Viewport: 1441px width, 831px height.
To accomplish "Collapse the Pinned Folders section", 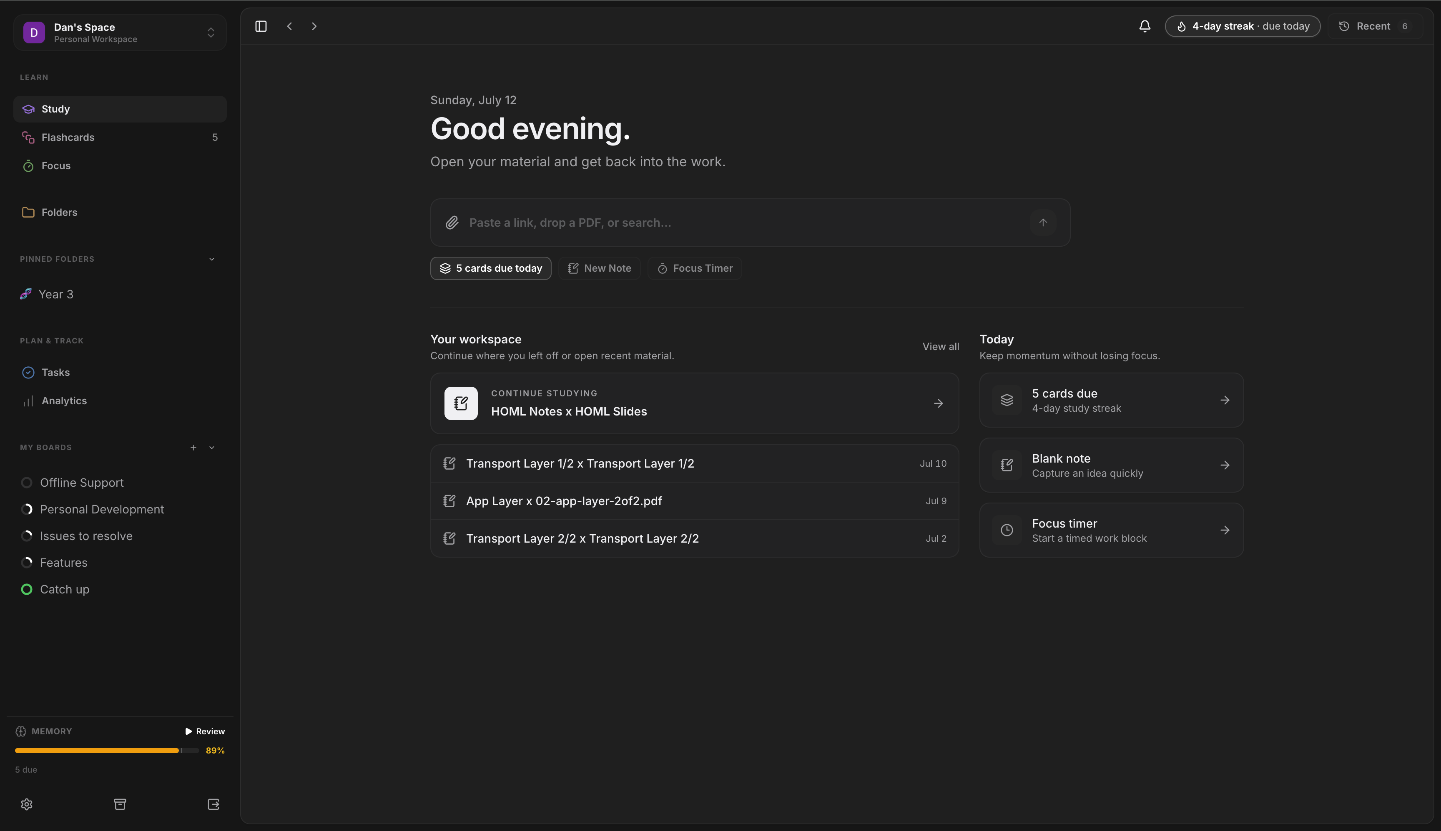I will point(212,259).
